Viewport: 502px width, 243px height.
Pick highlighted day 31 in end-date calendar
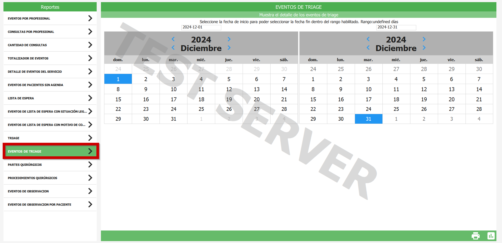click(369, 119)
